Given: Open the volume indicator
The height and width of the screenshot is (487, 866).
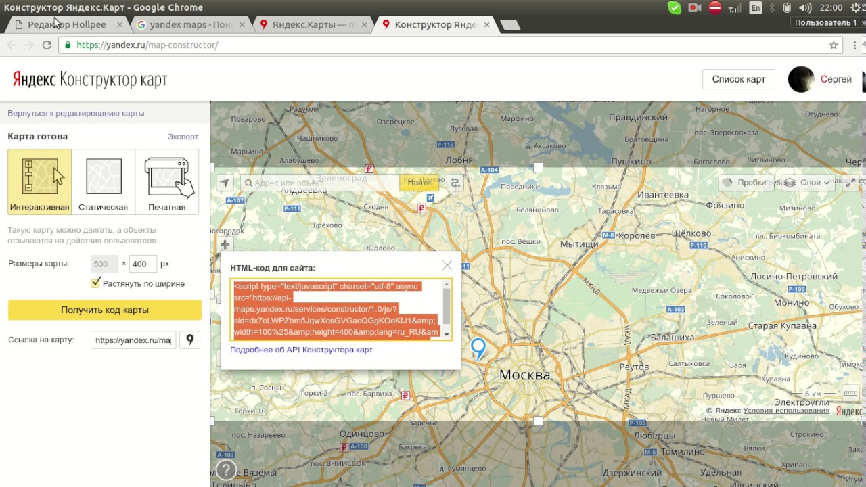Looking at the screenshot, I should pyautogui.click(x=805, y=7).
